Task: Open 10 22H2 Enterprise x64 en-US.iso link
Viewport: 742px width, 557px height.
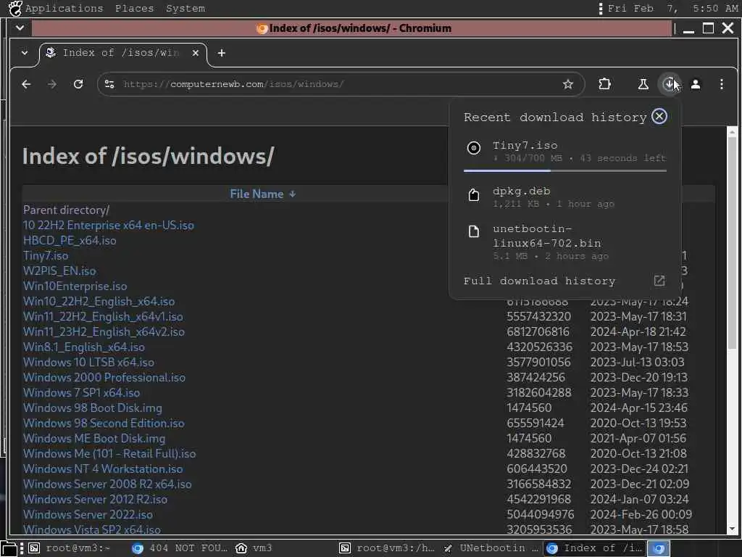Action: point(109,225)
